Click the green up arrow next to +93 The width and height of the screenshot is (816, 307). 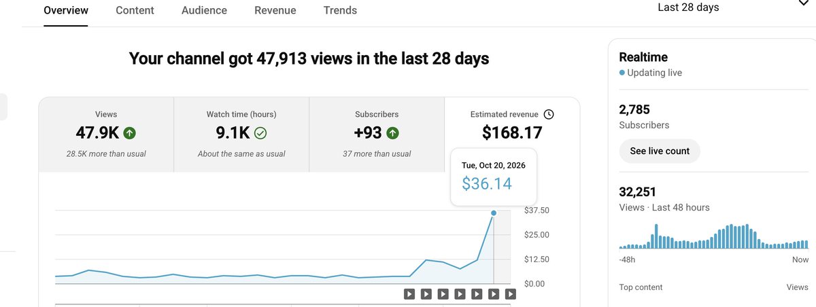click(392, 133)
